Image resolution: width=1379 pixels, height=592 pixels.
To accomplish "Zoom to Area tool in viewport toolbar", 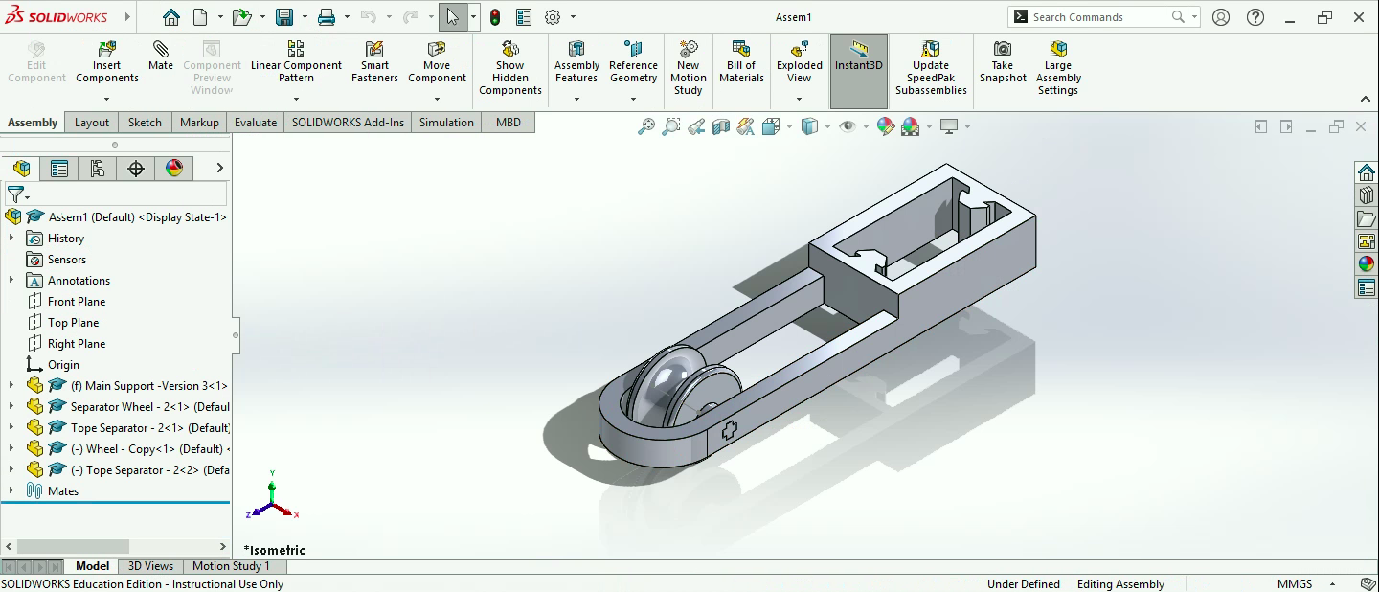I will 671,126.
